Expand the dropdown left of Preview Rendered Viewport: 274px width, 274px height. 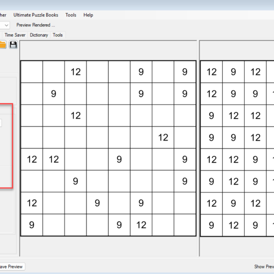click(6, 25)
